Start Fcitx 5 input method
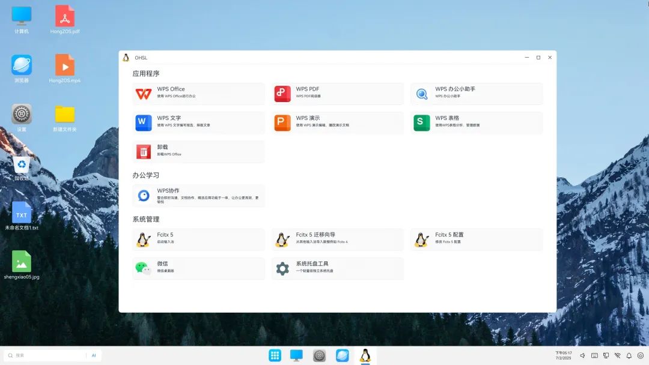The image size is (649, 365). tap(198, 239)
